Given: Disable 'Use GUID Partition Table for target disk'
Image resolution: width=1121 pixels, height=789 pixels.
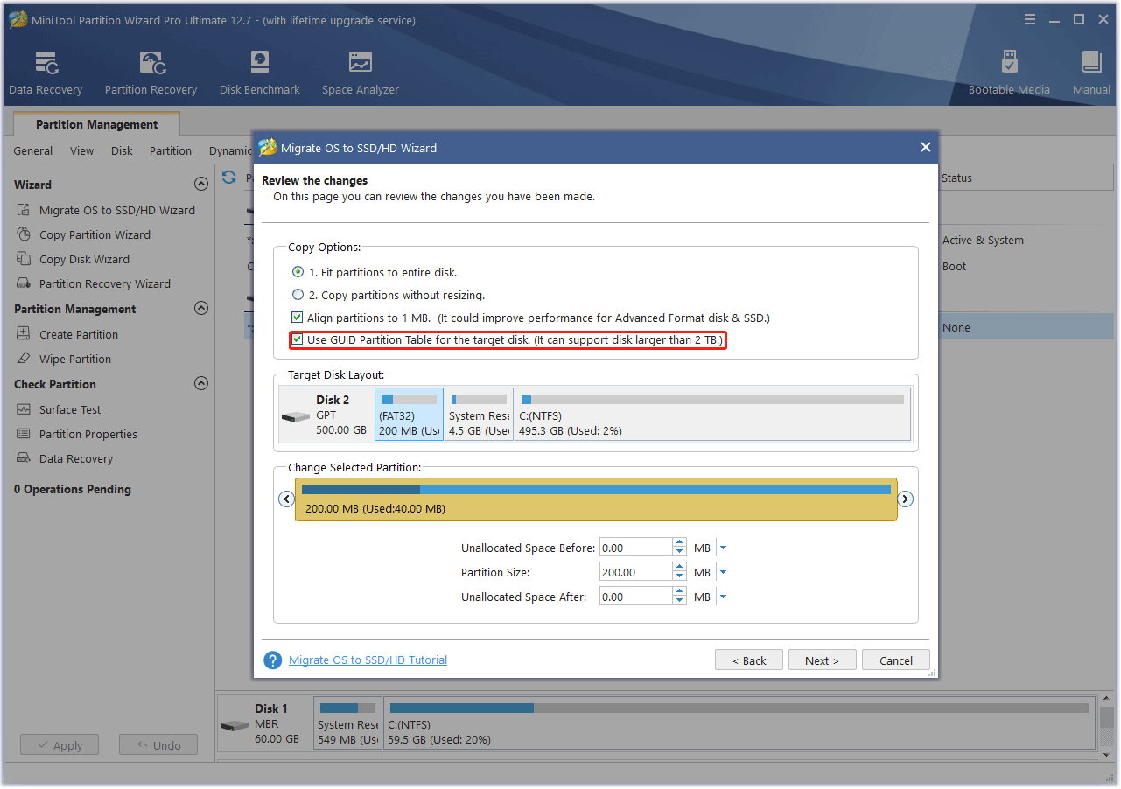Looking at the screenshot, I should [298, 340].
